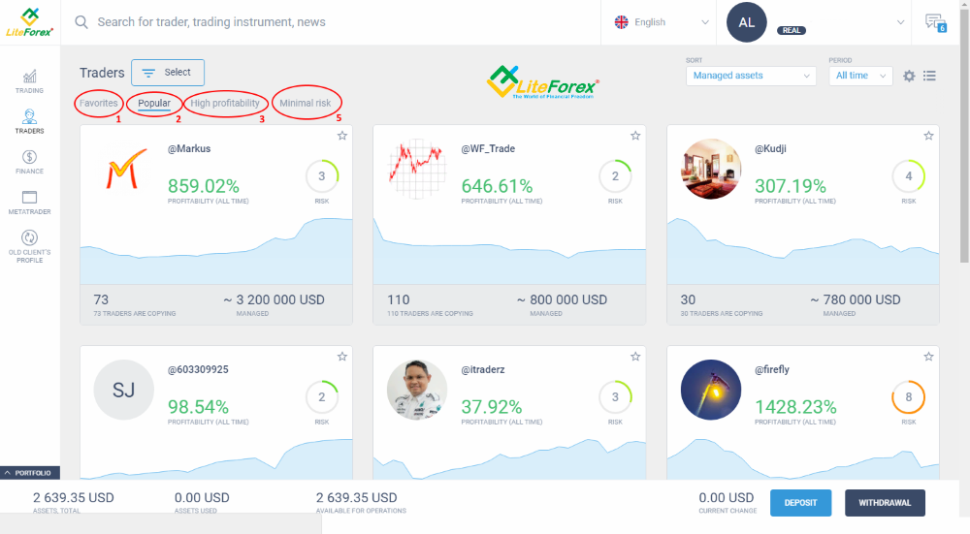Expand the Portfolio panel
The image size is (970, 534).
tap(30, 473)
